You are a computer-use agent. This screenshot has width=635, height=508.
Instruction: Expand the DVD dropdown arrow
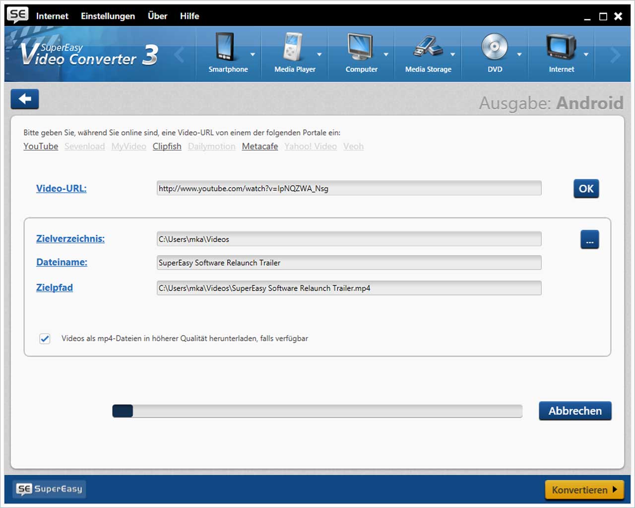click(519, 55)
